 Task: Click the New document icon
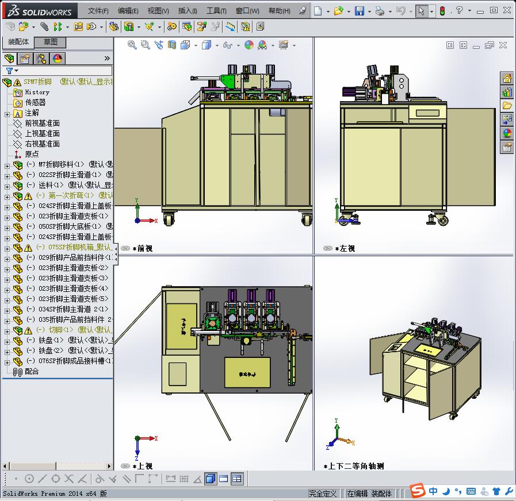pyautogui.click(x=318, y=11)
